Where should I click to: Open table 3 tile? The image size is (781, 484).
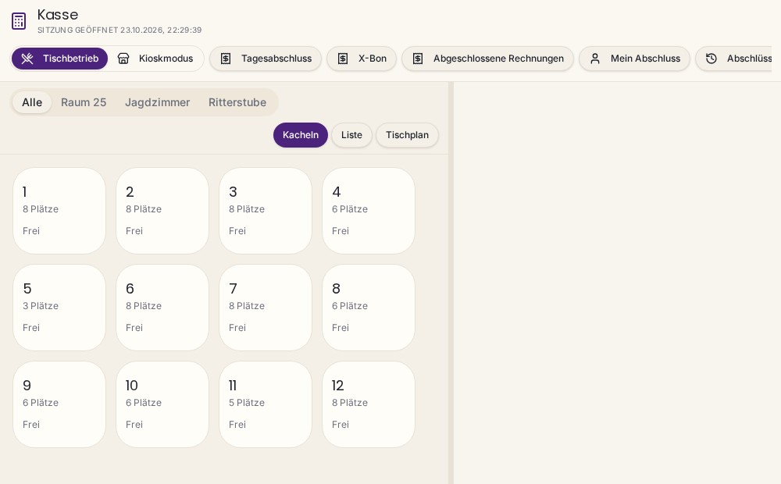click(266, 211)
